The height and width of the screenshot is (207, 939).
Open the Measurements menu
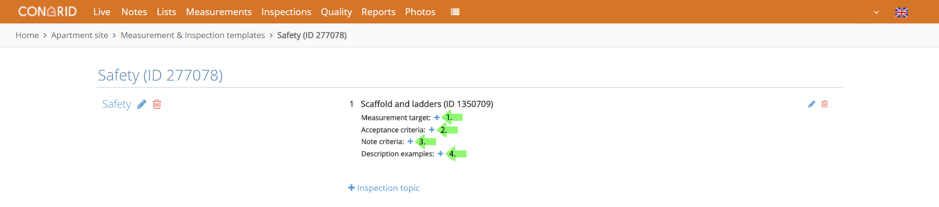coord(219,12)
